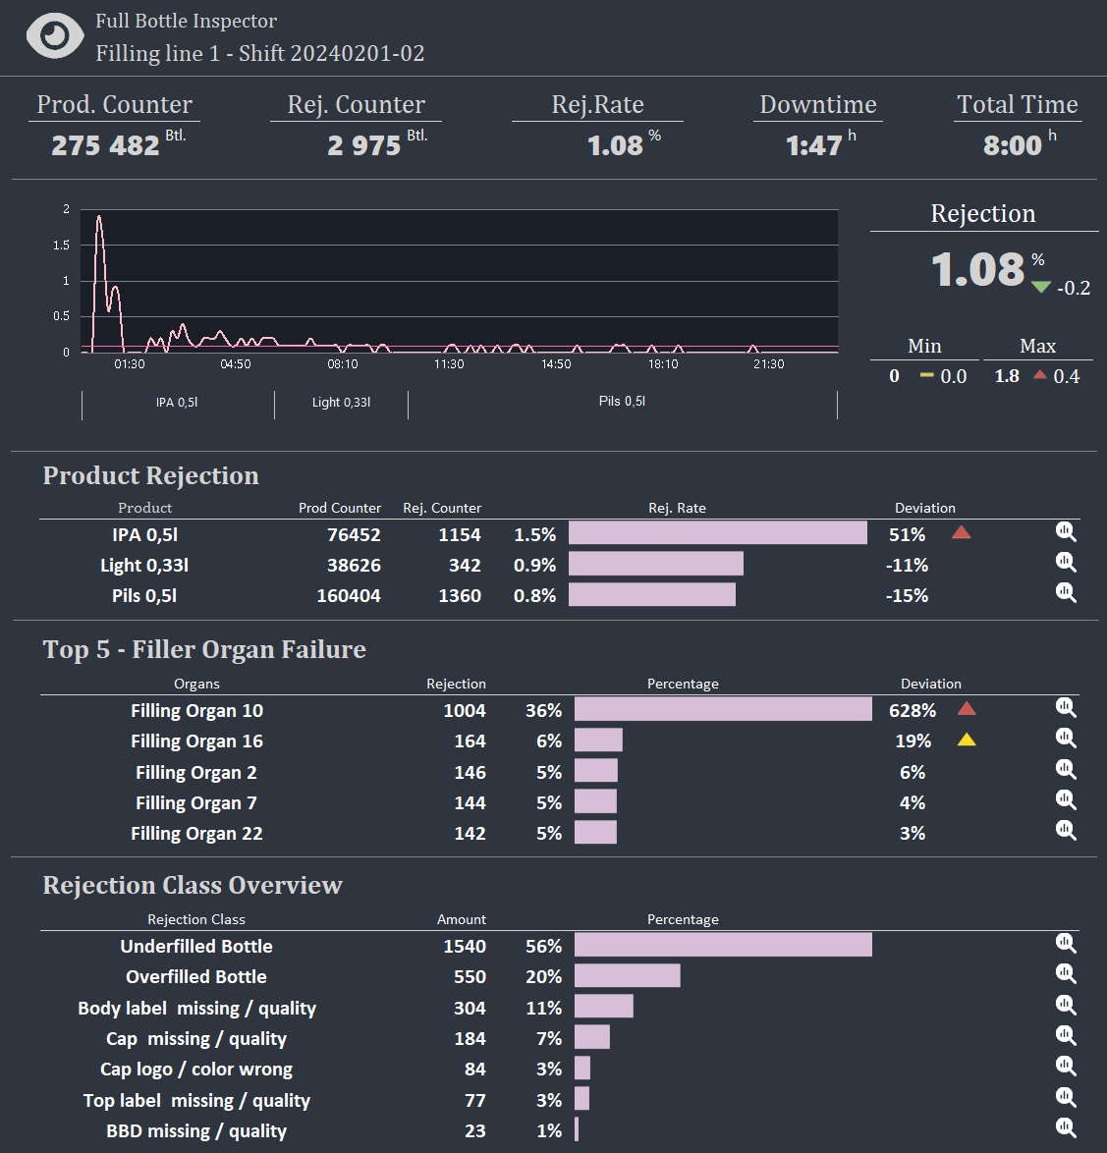This screenshot has height=1153, width=1107.
Task: Click the Overfilled Bottle percentage bar
Action: coord(628,976)
